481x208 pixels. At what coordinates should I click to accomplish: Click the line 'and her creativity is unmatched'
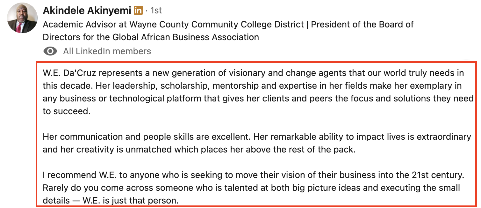[199, 150]
